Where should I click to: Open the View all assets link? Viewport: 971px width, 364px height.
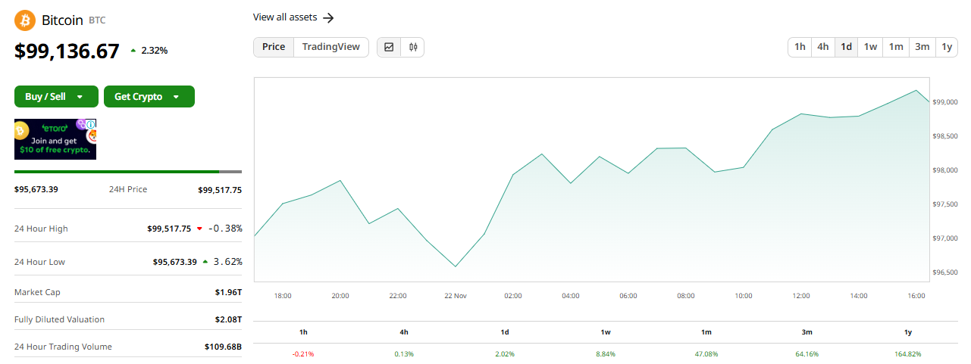[285, 17]
